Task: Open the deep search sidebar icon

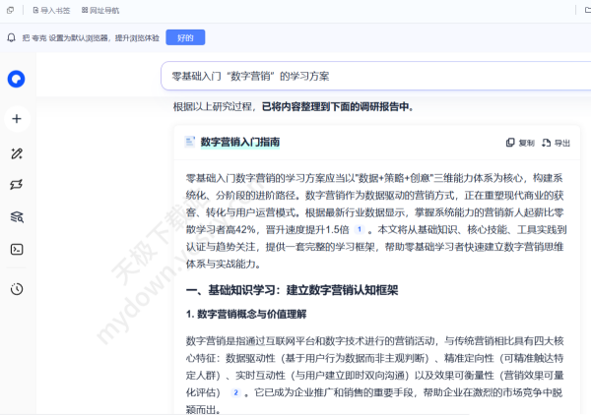Action: [17, 216]
